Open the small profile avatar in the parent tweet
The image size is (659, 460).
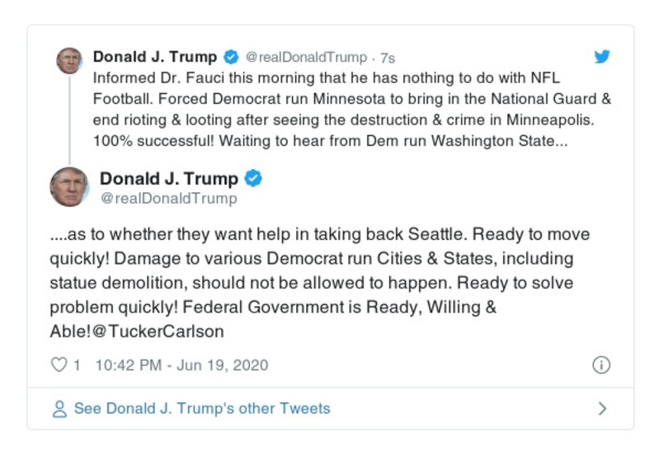coord(68,60)
